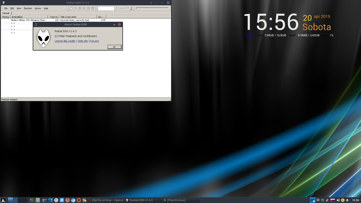Click track number 128 cell
Viewport: 361px width, 203px height.
tap(57, 20)
